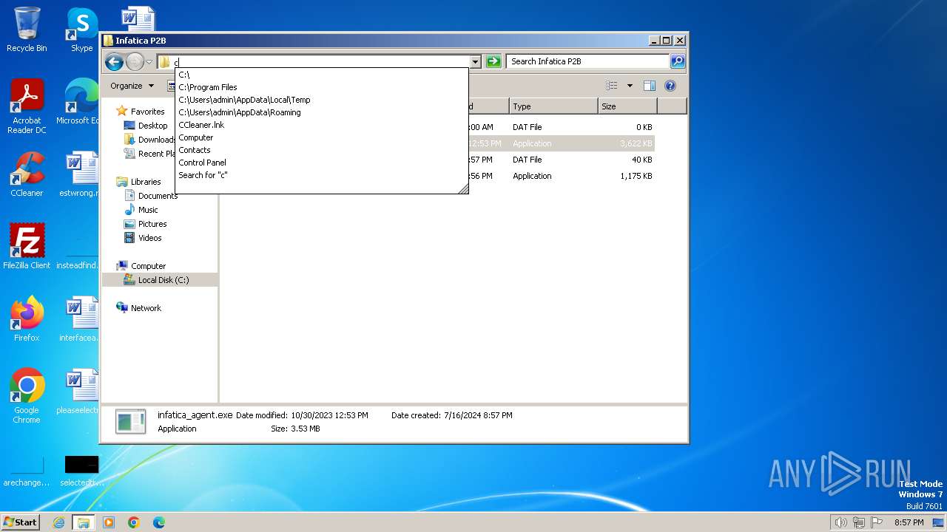Open the address bar history dropdown
The width and height of the screenshot is (947, 532).
click(475, 62)
